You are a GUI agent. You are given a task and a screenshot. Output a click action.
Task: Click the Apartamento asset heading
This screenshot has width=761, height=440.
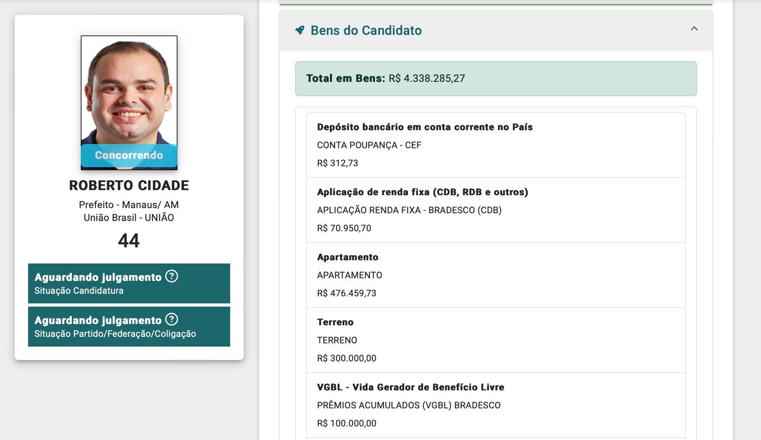[348, 257]
